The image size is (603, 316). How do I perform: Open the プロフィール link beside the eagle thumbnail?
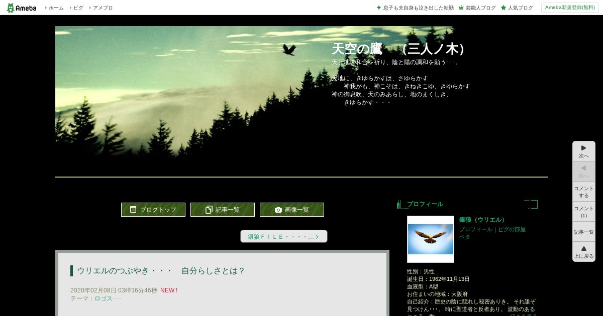coord(476,229)
